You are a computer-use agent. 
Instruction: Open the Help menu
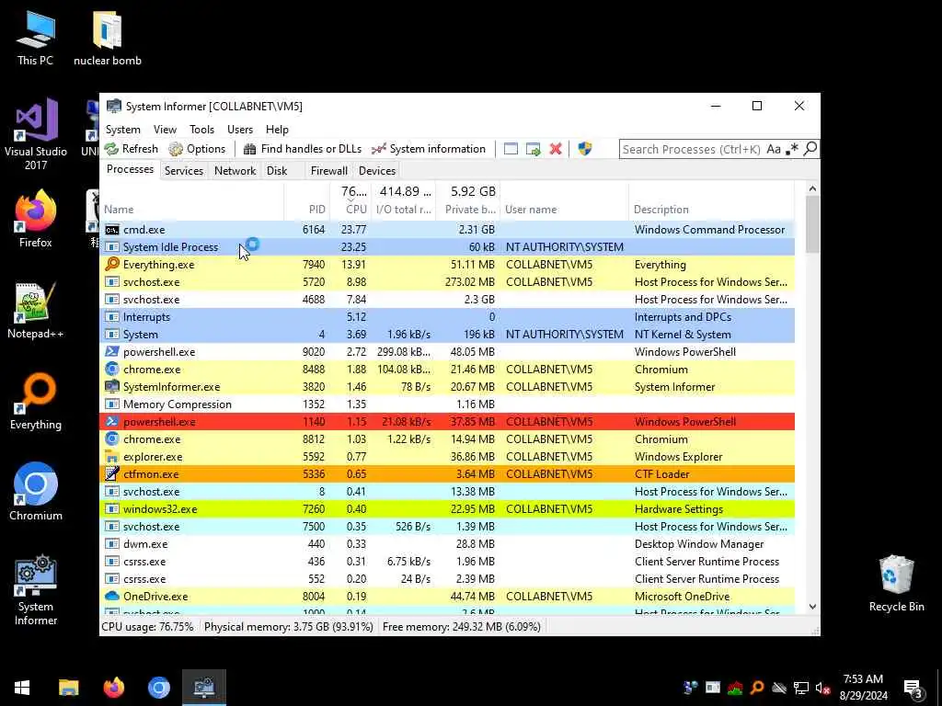click(277, 130)
